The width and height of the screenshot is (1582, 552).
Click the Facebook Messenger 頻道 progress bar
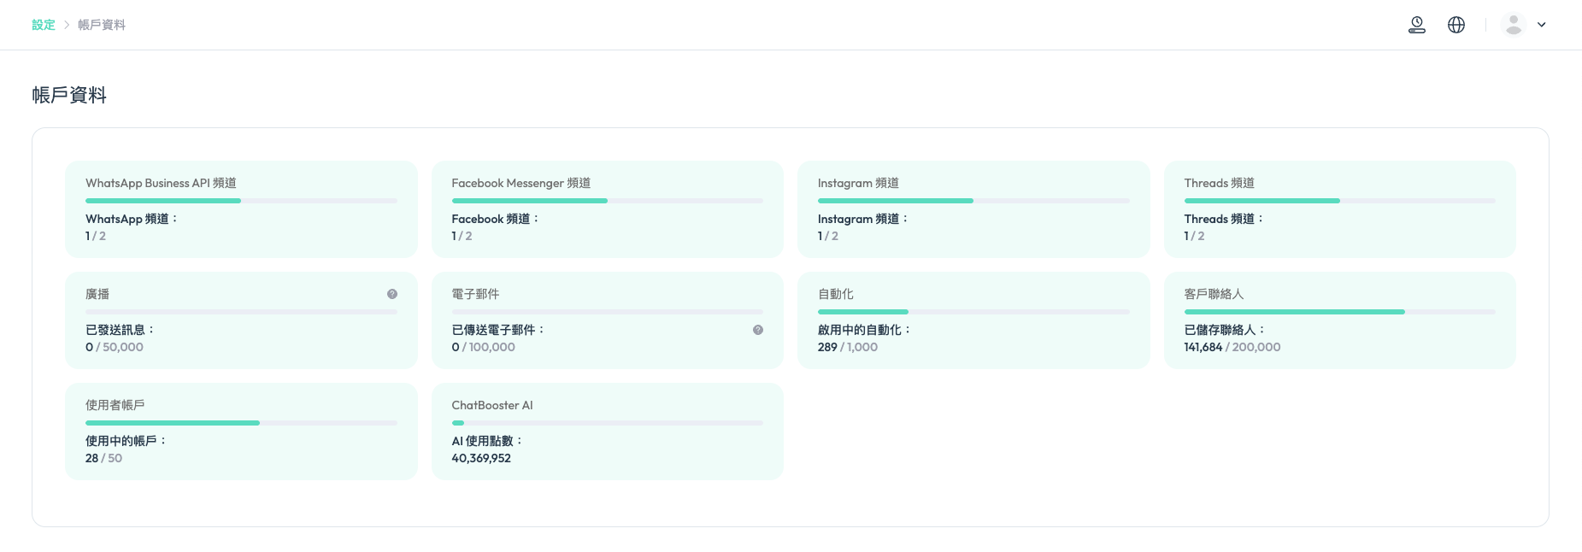click(x=608, y=201)
